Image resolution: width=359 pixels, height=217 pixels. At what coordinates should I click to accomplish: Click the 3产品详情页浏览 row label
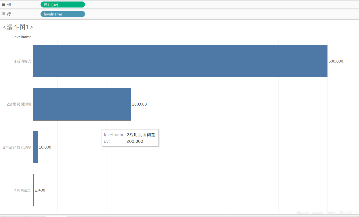point(17,147)
